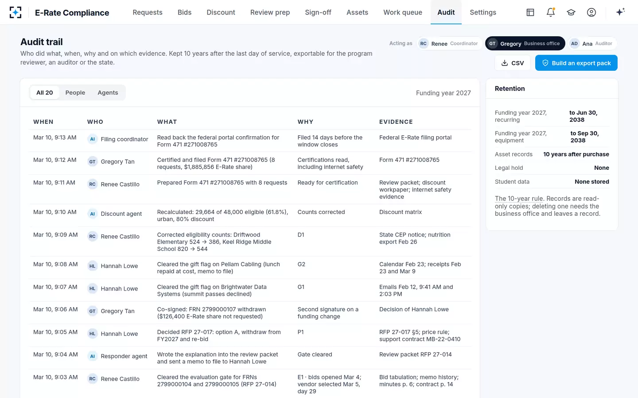
Task: Open the Sign-off tab
Action: tap(318, 12)
